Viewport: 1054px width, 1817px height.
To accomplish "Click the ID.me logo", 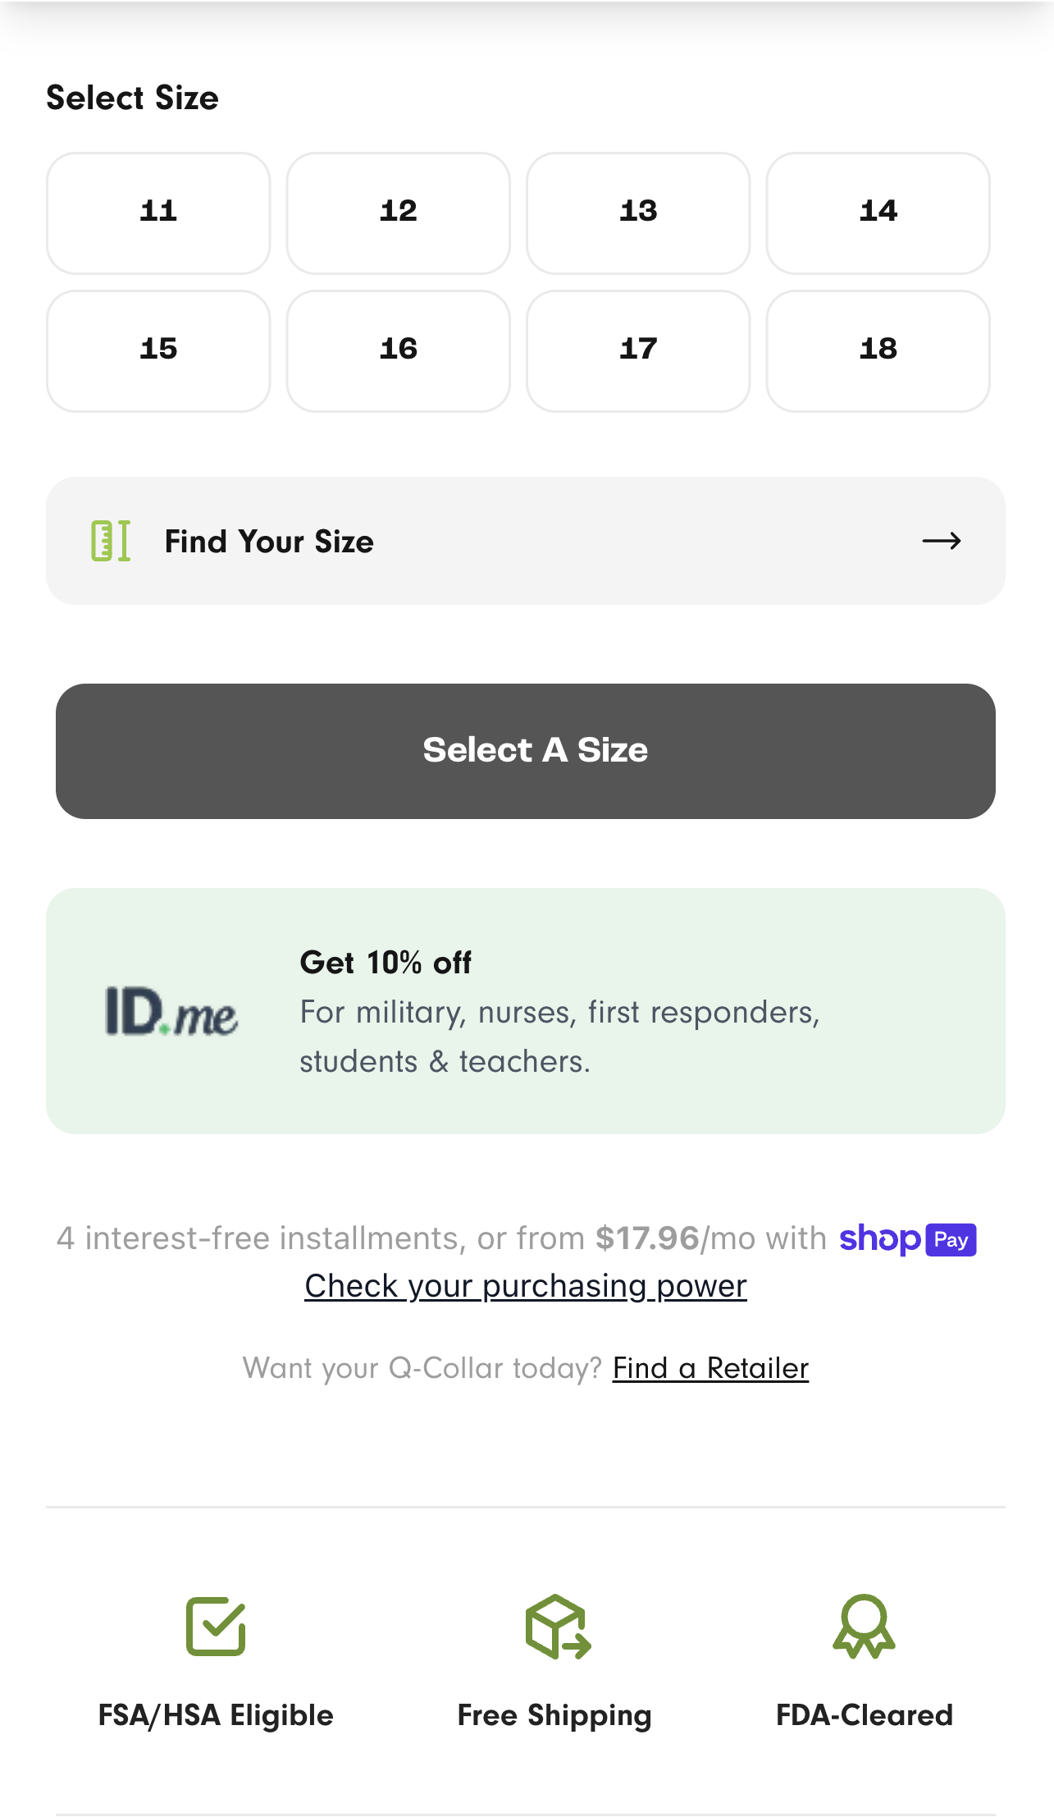I will coord(171,1018).
